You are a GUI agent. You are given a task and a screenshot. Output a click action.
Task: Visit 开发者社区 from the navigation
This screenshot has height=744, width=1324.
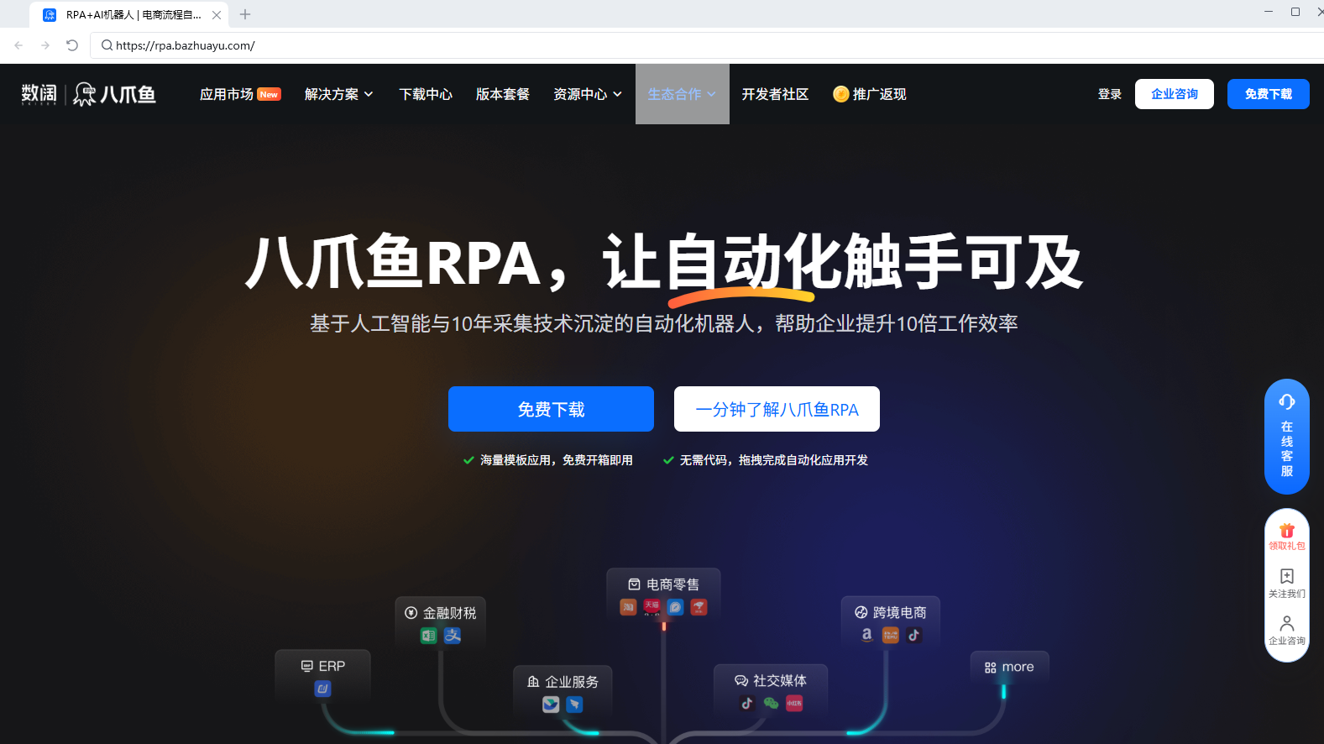775,94
